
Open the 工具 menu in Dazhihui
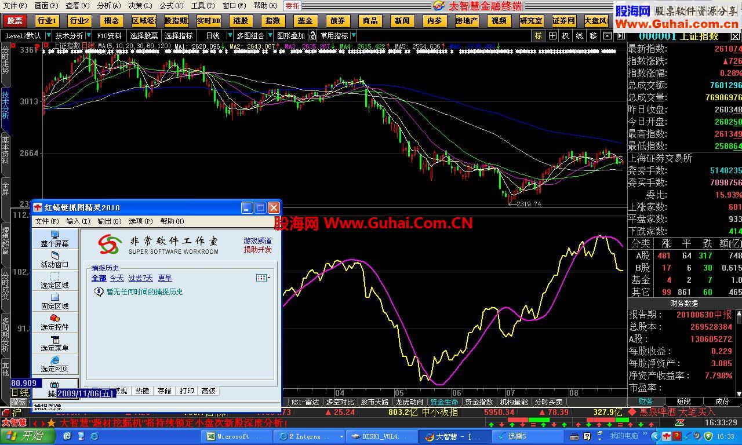203,6
